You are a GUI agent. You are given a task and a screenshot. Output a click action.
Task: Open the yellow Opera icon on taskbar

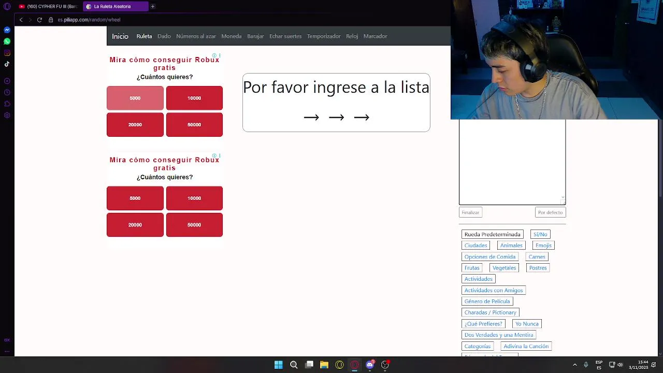click(x=339, y=365)
